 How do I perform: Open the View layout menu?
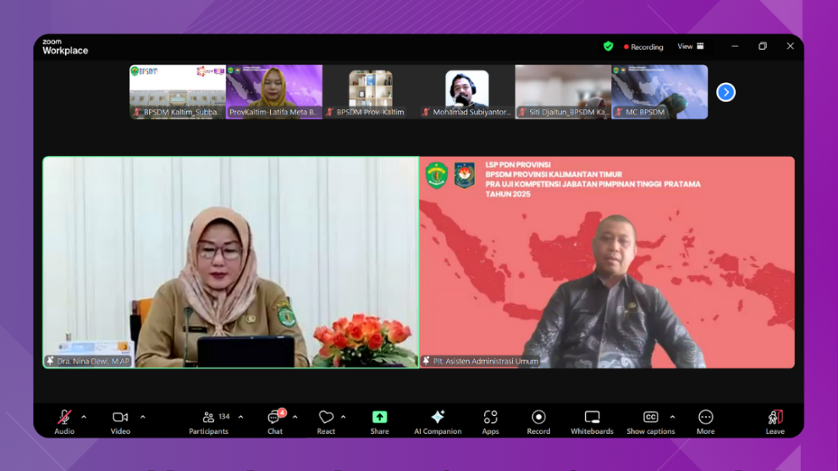[x=691, y=47]
